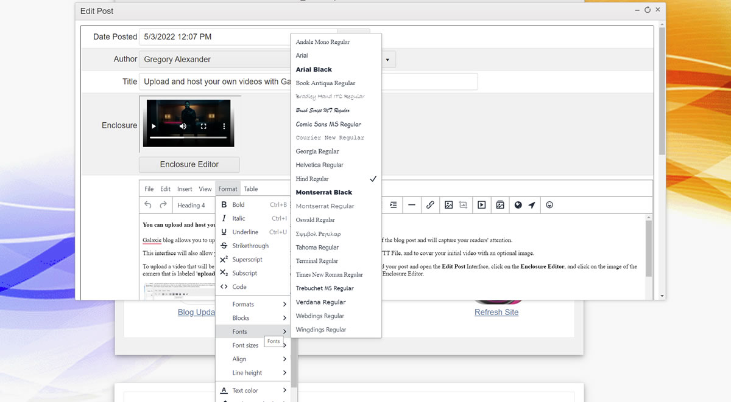Choose the Montserrat Black font
The width and height of the screenshot is (731, 402).
[x=336, y=192]
